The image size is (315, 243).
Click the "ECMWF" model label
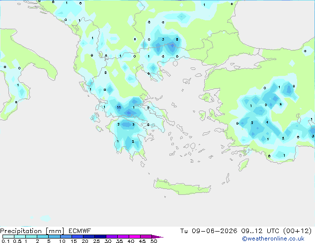tap(80, 231)
